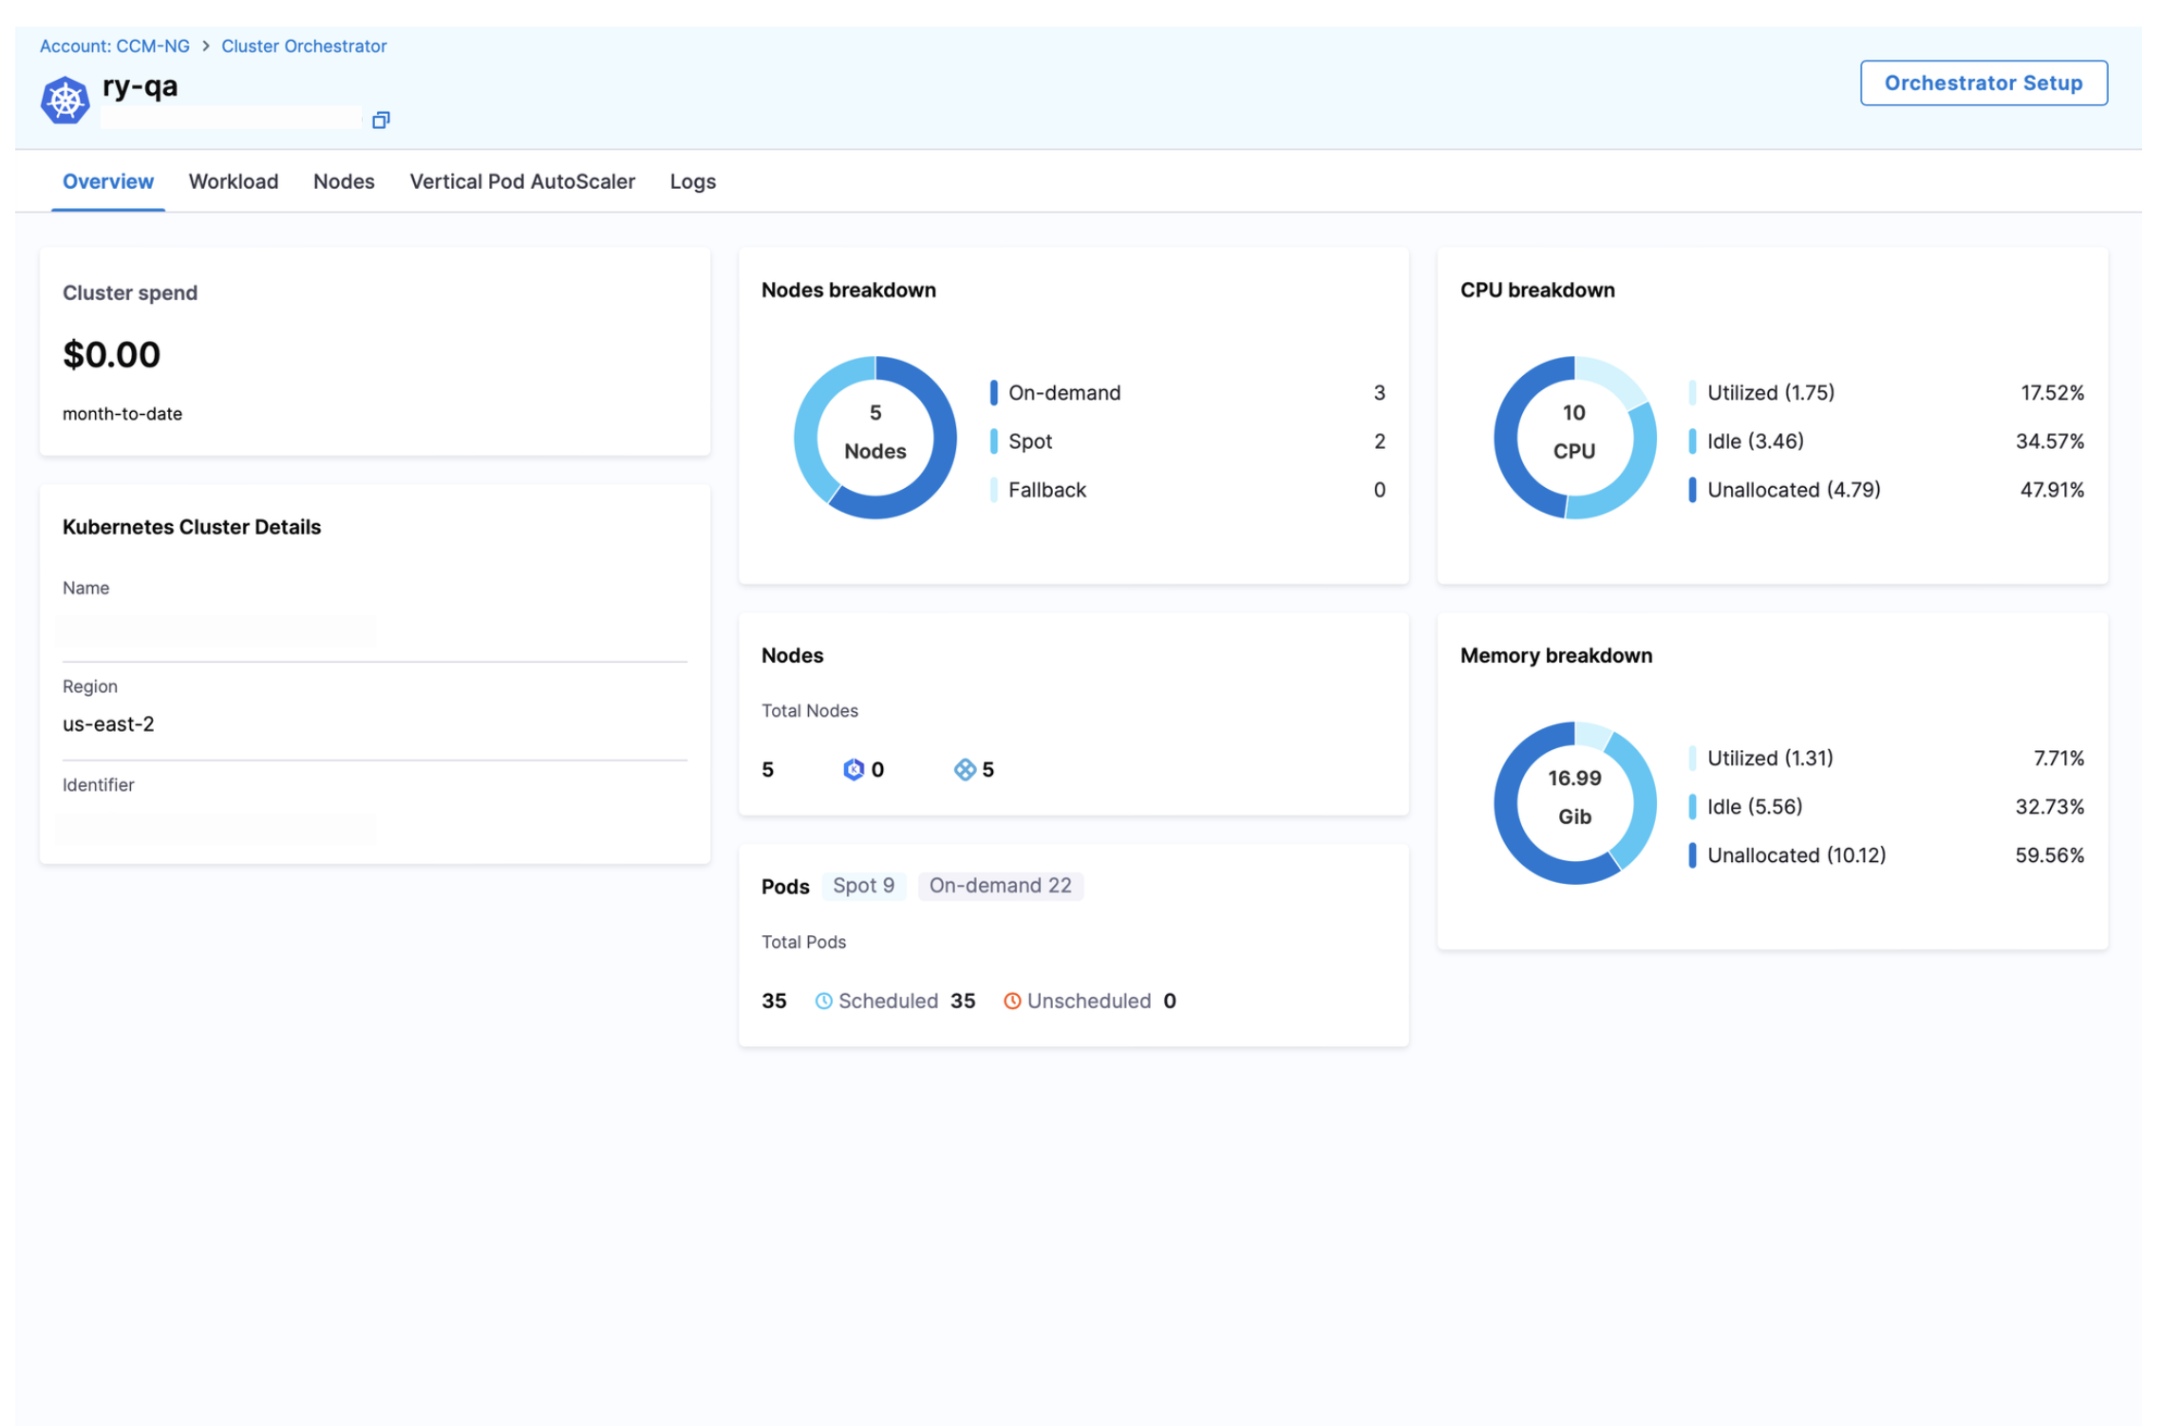Click the On-demand 22 pods tag
This screenshot has height=1426, width=2163.
click(999, 885)
